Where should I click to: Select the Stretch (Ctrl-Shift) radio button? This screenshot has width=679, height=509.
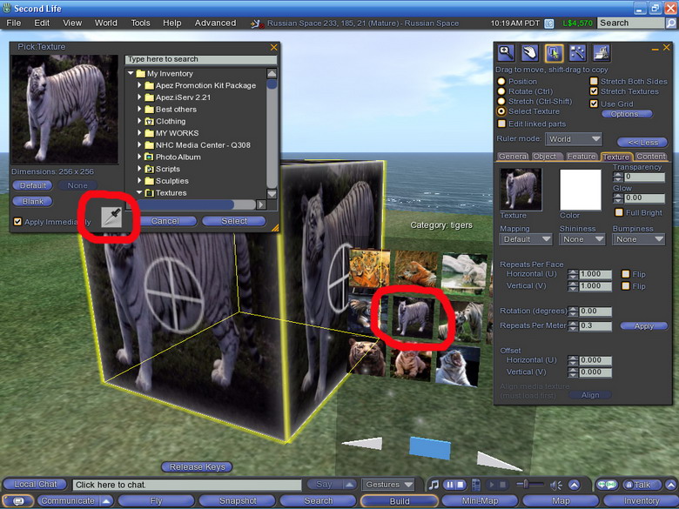point(501,101)
